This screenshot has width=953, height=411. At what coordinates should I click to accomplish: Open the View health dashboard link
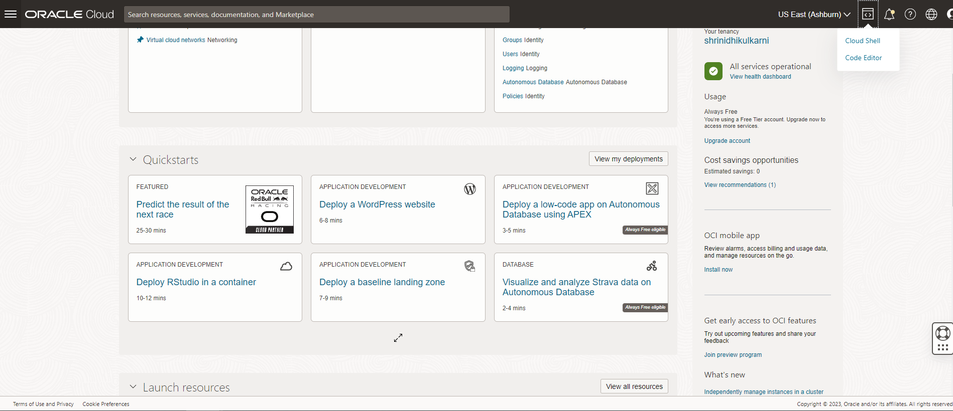pos(760,77)
